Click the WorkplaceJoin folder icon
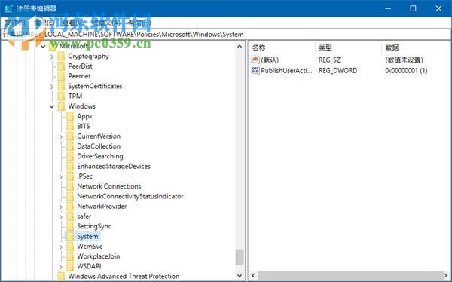Screen dimensions: 452x282 coord(70,256)
